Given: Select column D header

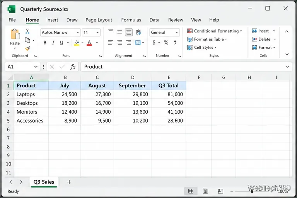Looking at the screenshot, I should [133, 77].
